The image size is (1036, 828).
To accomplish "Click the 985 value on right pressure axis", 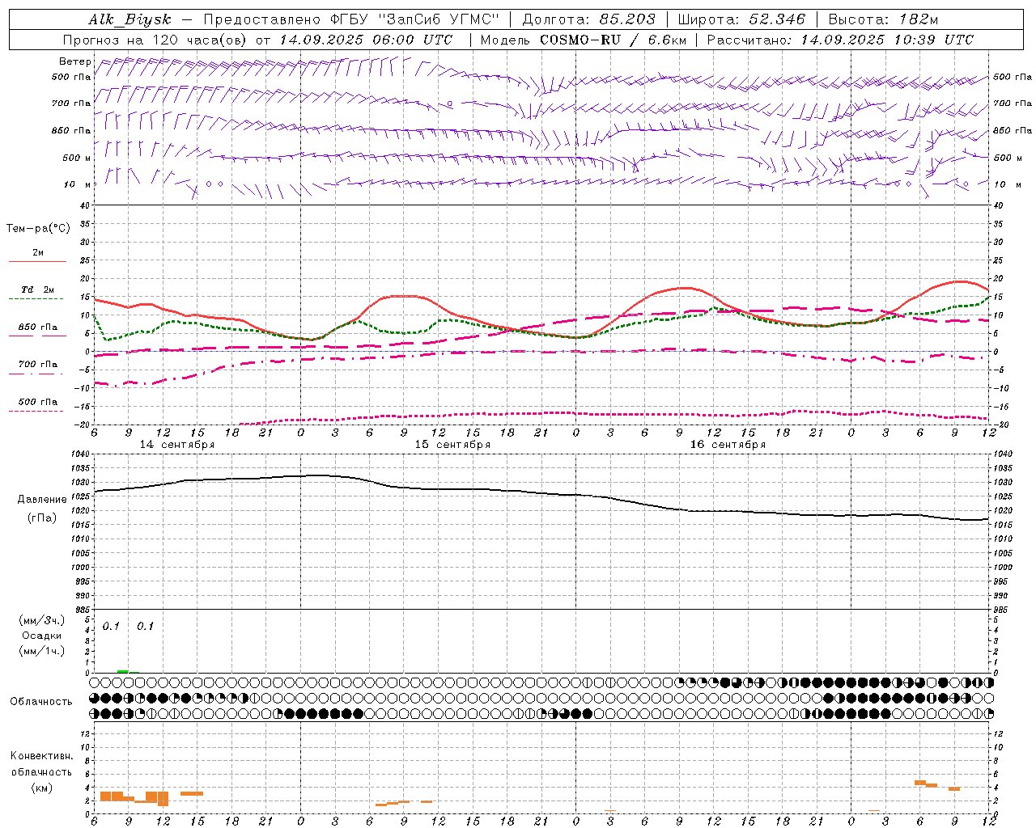I will [x=1002, y=610].
